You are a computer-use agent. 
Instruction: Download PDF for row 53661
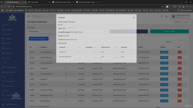click(179, 74)
